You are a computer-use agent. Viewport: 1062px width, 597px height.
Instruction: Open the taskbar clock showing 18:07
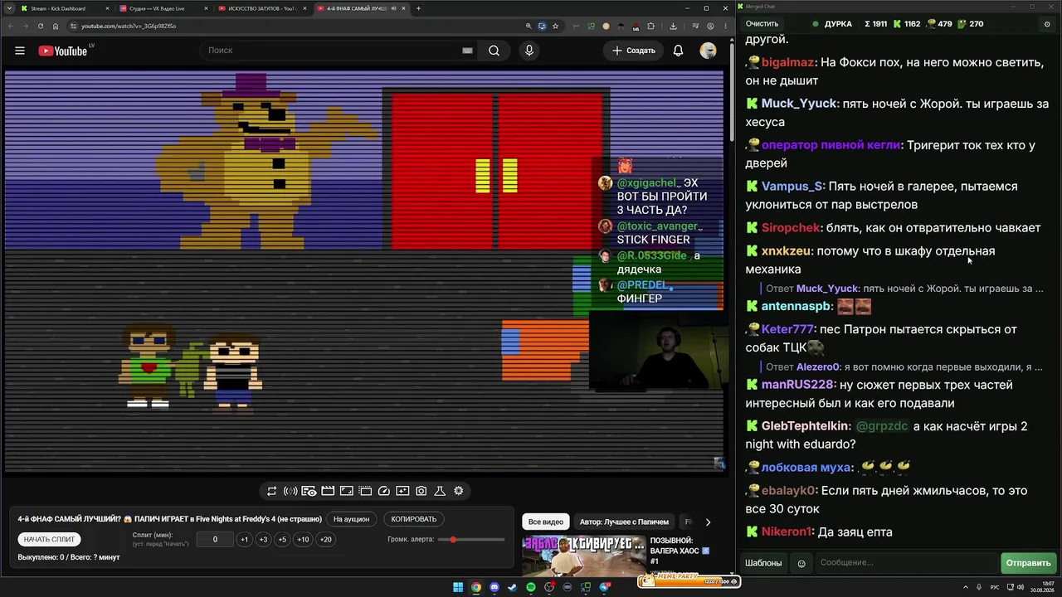[x=1043, y=588]
